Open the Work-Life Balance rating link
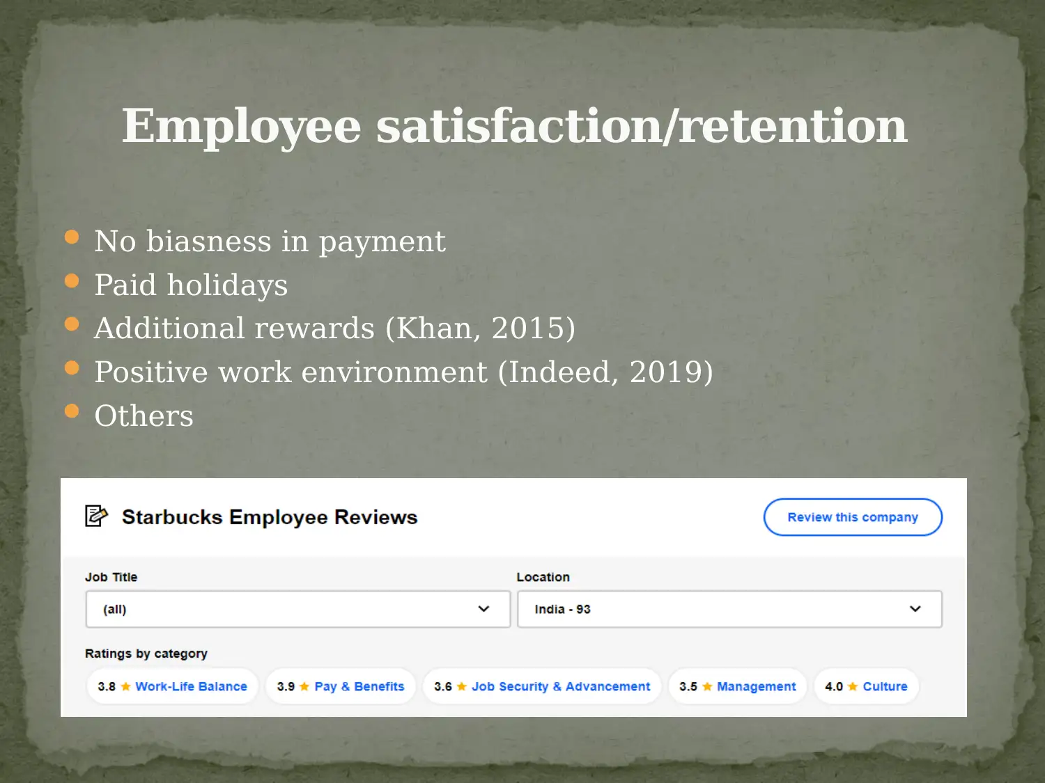The image size is (1045, 783). [x=191, y=686]
